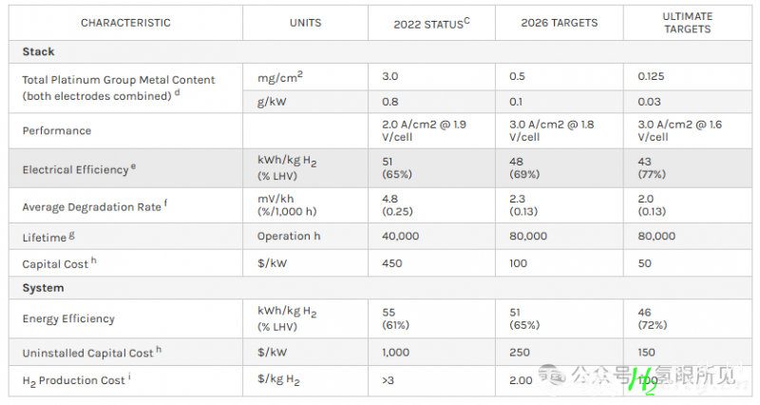The height and width of the screenshot is (405, 760).
Task: Select the Uninstalled Capital Cost 1,000 cell
Action: coord(431,352)
